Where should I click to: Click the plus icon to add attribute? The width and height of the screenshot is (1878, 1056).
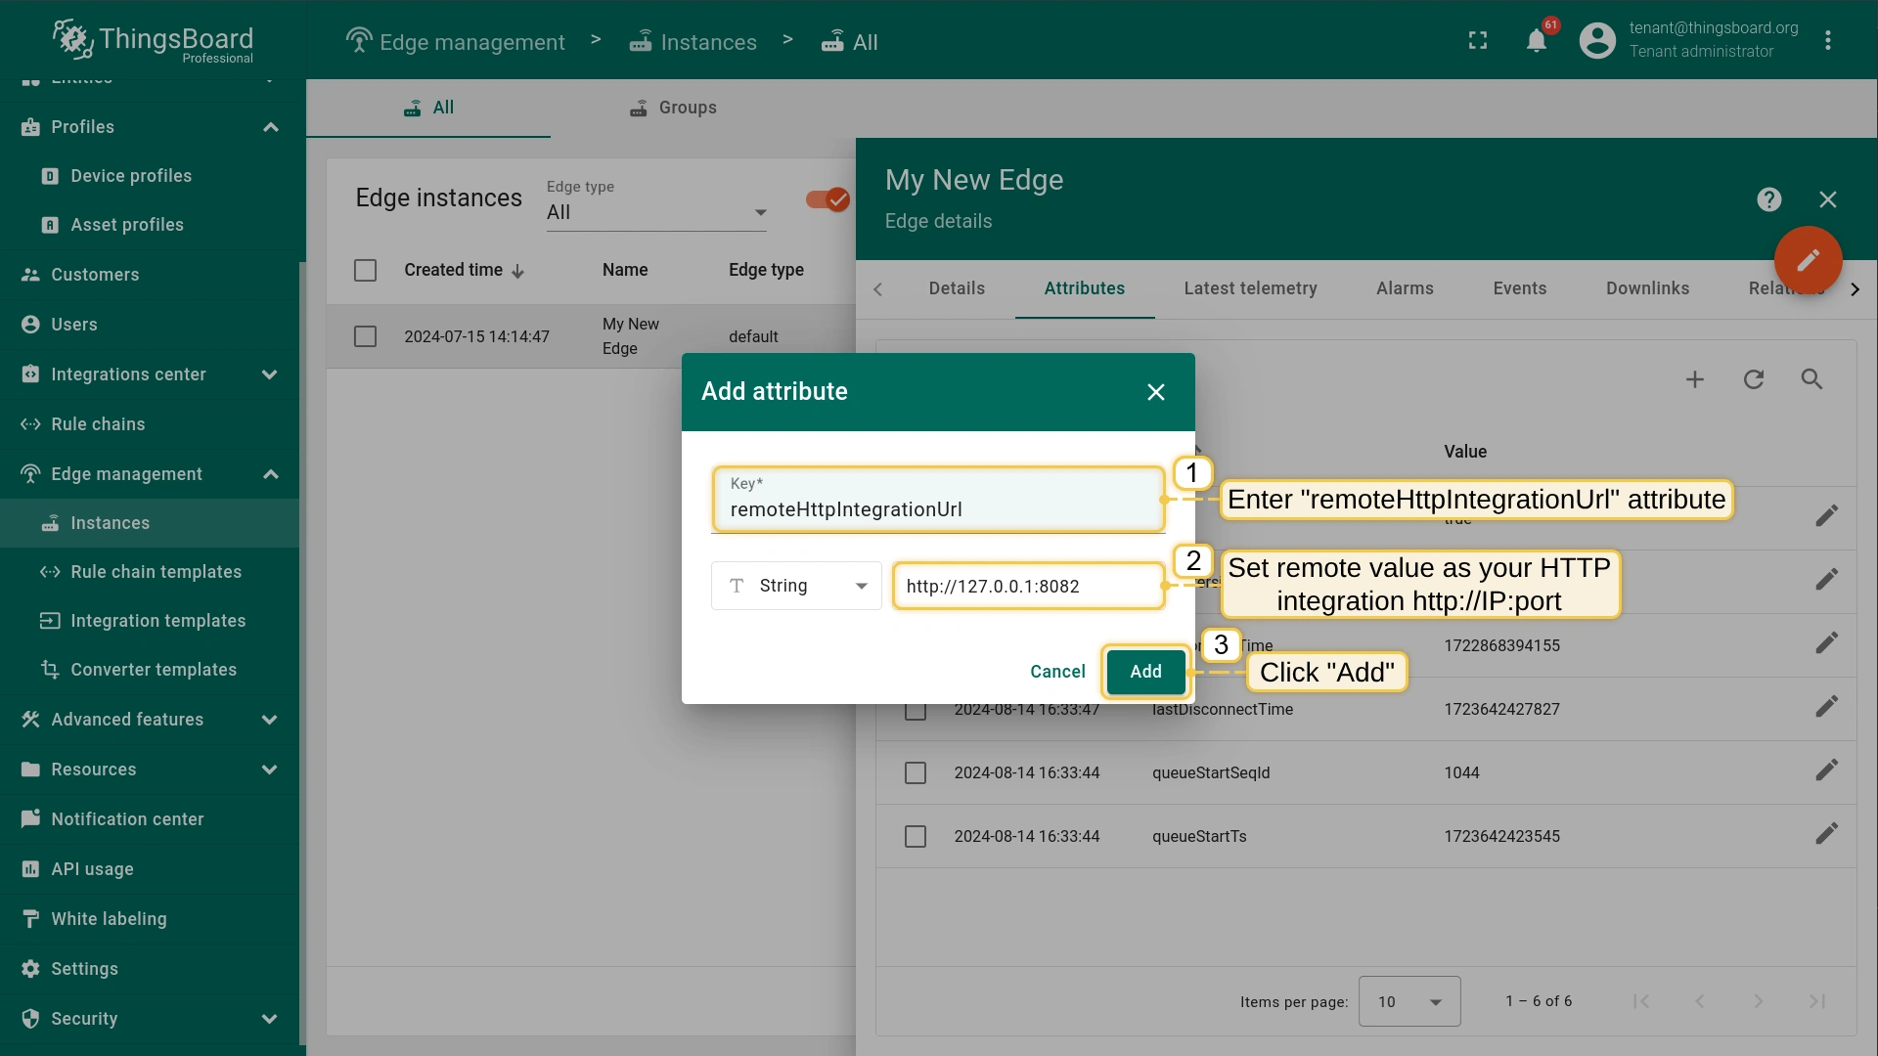click(x=1695, y=379)
